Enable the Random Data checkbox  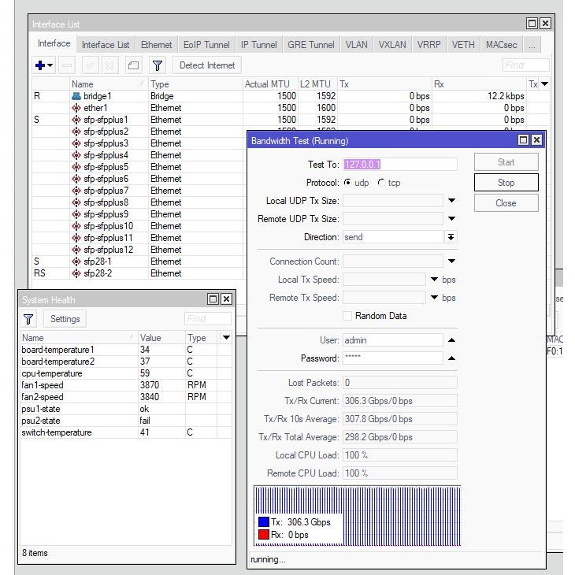[347, 316]
